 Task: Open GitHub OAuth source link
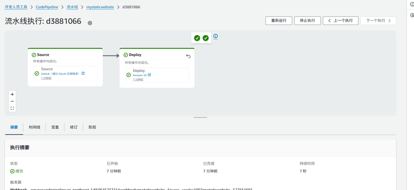click(x=60, y=74)
